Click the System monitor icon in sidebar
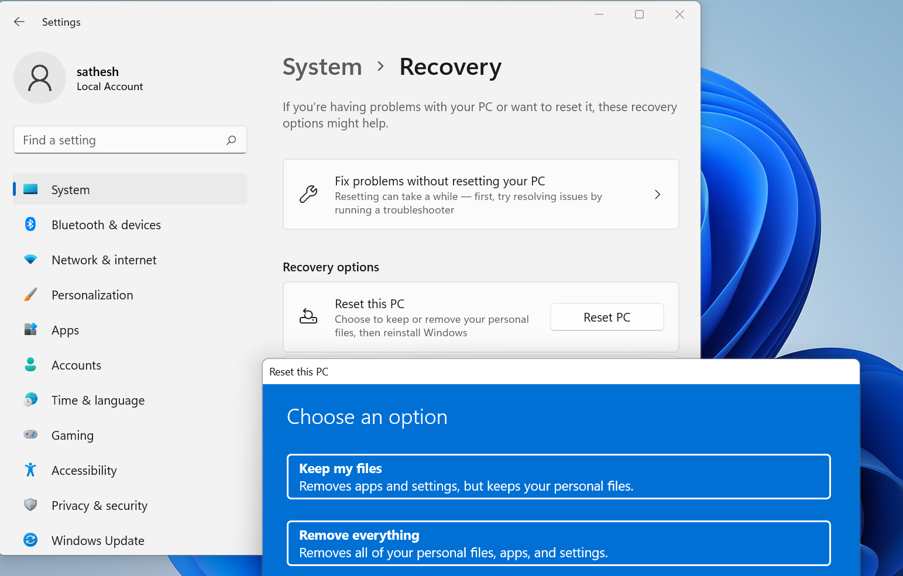This screenshot has height=576, width=903. click(x=30, y=189)
